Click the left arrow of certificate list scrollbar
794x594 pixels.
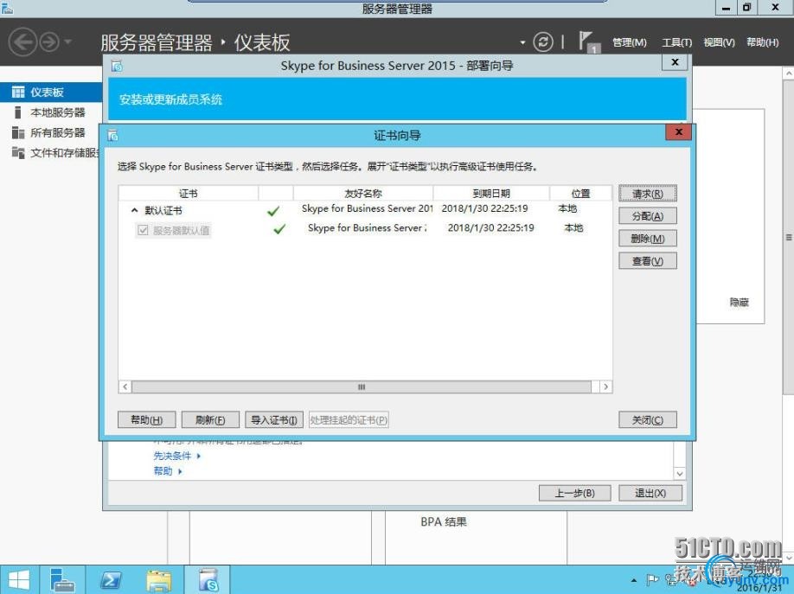pyautogui.click(x=125, y=386)
